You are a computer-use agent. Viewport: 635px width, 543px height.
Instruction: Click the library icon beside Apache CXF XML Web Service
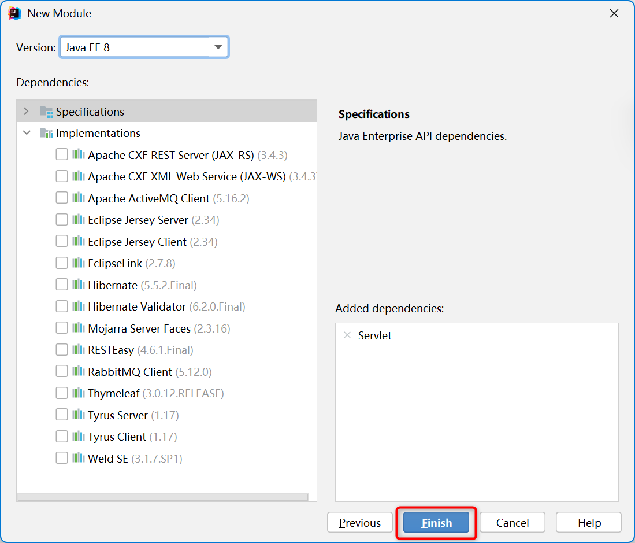point(79,176)
